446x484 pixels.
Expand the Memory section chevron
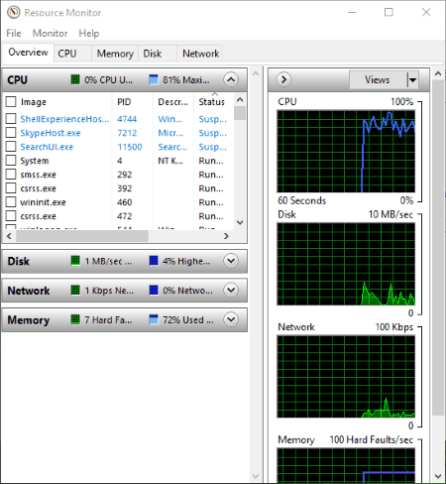pyautogui.click(x=231, y=319)
